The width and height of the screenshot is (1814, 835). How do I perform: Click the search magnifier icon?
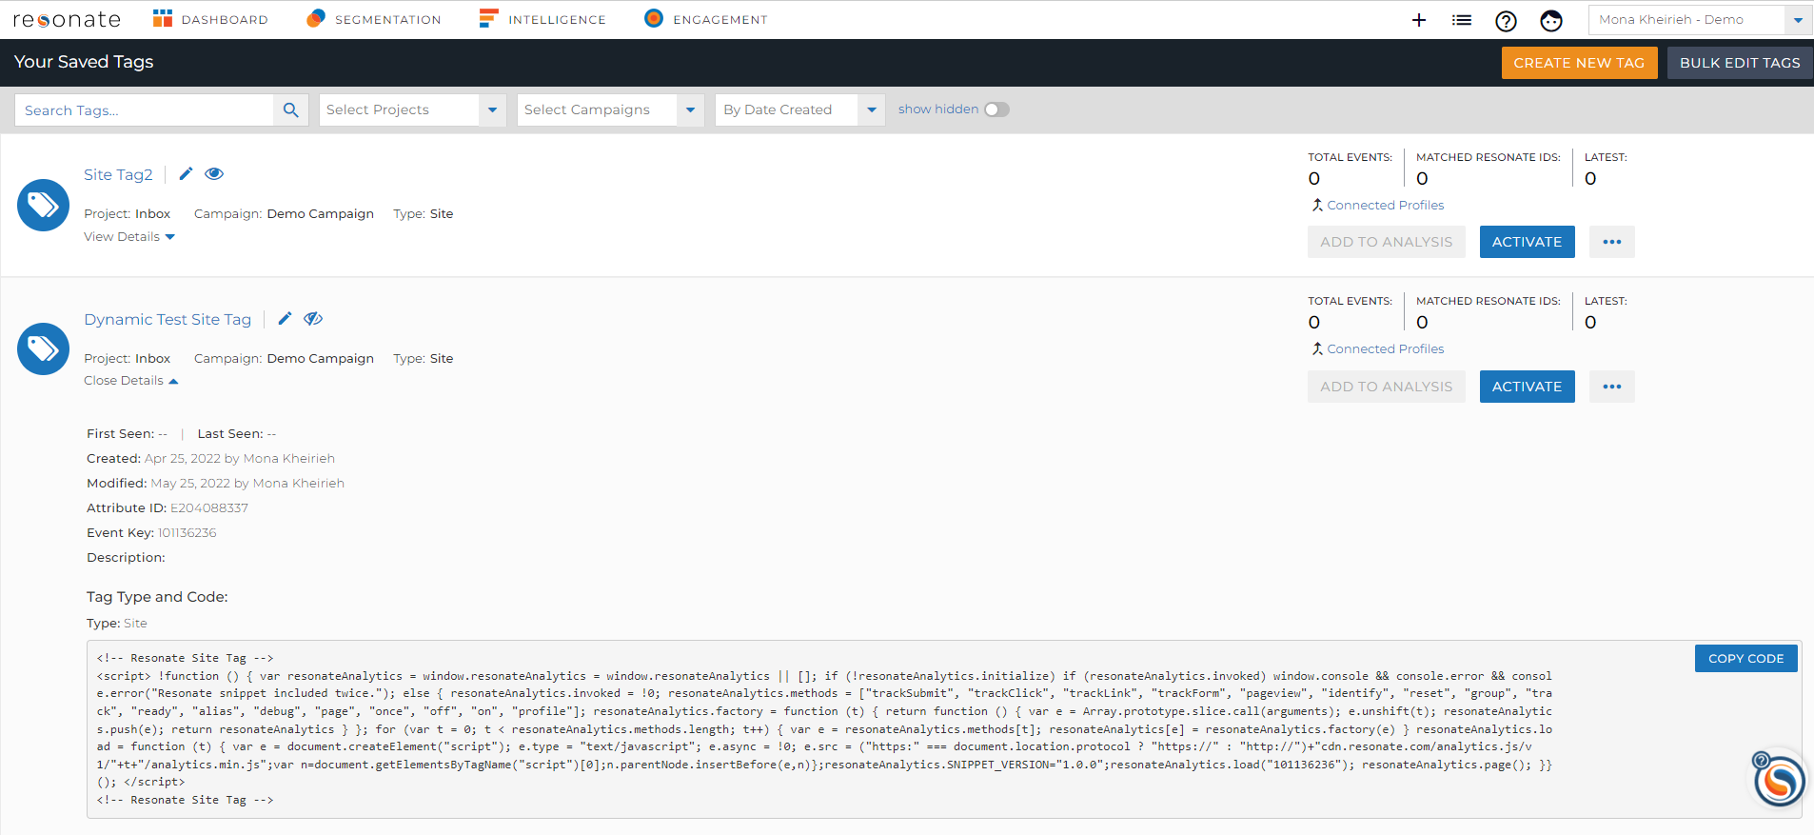291,110
